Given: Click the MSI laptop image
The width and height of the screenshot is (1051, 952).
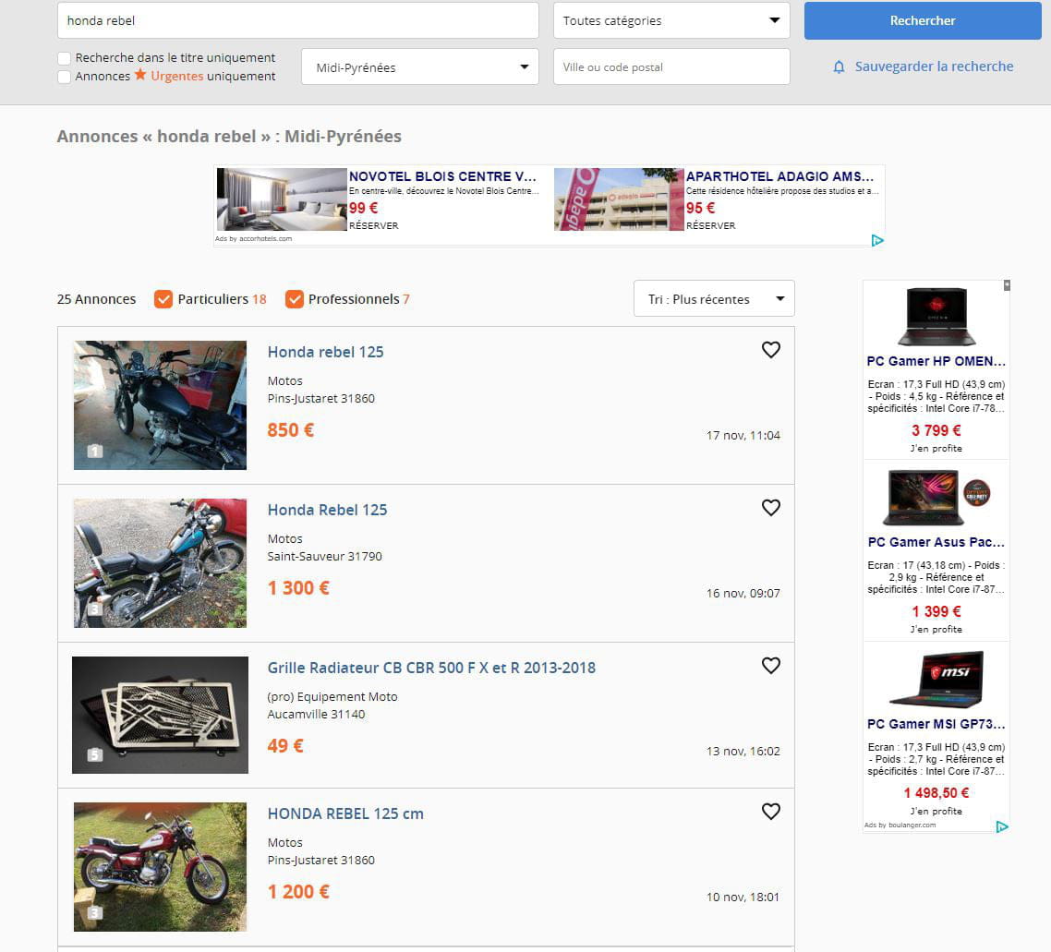Looking at the screenshot, I should 936,680.
